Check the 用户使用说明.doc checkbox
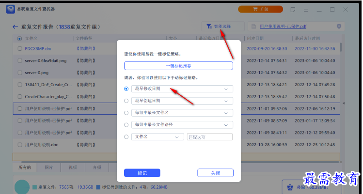The height and width of the screenshot is (194, 363). point(20,145)
